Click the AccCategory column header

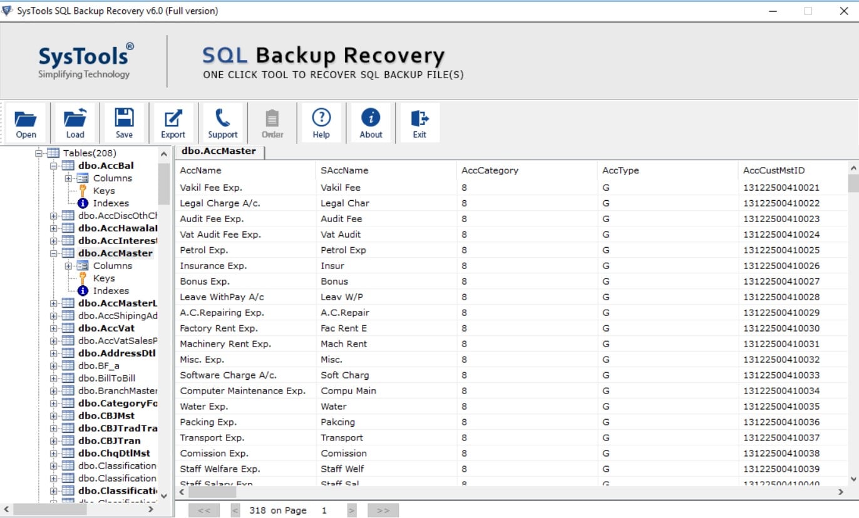pyautogui.click(x=528, y=170)
